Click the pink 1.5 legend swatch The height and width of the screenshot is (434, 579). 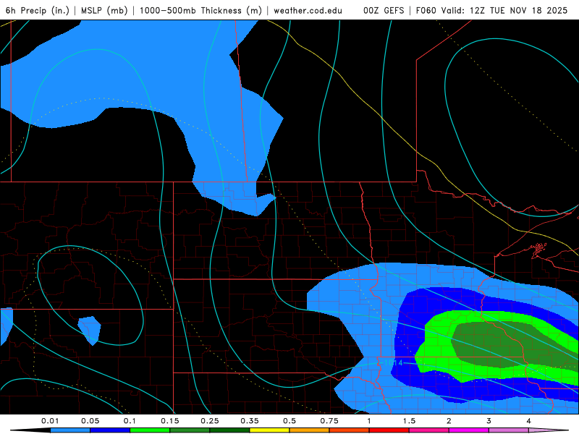[429, 430]
